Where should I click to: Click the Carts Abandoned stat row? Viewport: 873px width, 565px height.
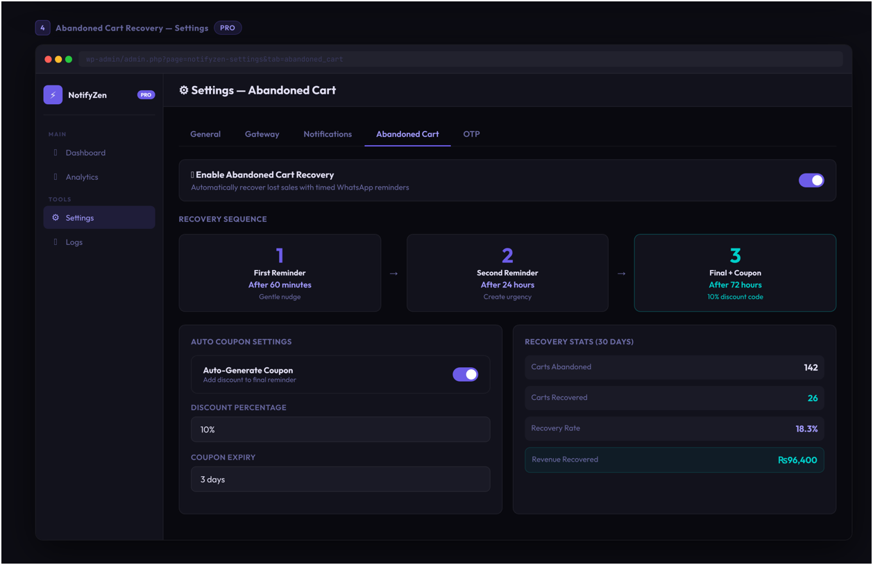click(x=675, y=367)
